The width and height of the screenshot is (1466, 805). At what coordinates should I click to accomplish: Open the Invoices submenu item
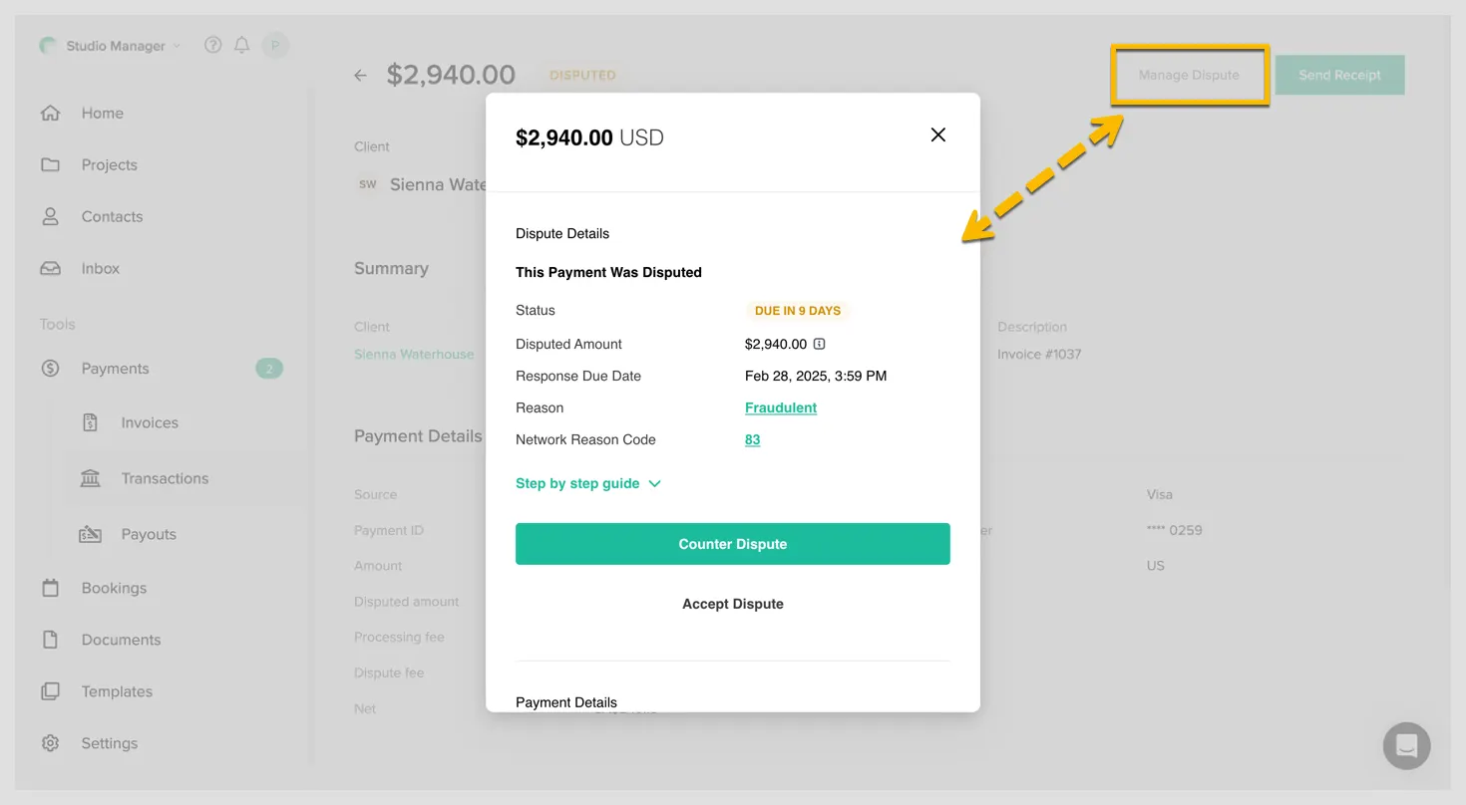(x=150, y=422)
